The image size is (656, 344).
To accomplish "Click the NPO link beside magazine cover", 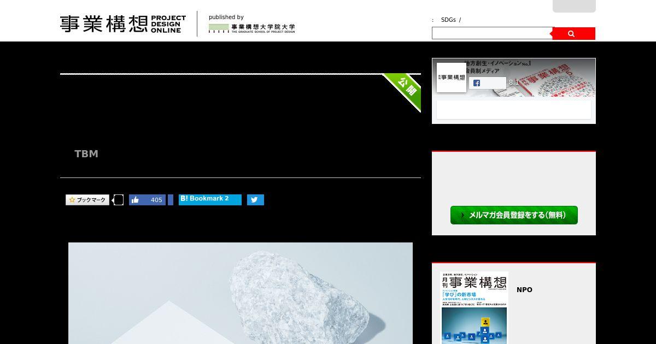I will [524, 290].
